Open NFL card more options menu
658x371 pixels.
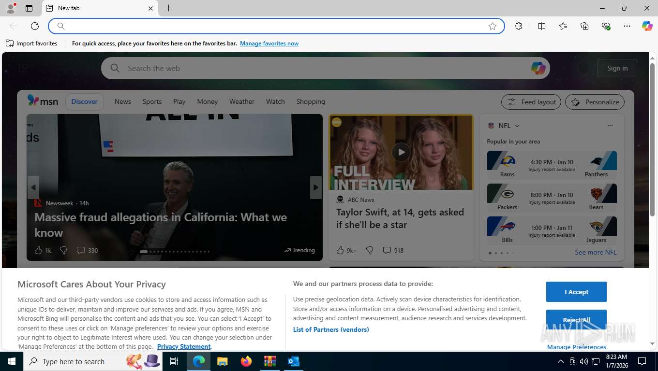tap(610, 126)
